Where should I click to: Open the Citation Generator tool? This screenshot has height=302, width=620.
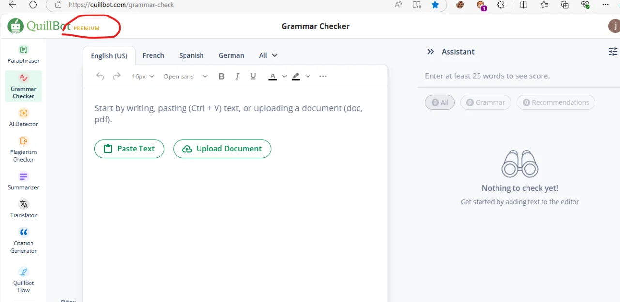click(x=23, y=241)
